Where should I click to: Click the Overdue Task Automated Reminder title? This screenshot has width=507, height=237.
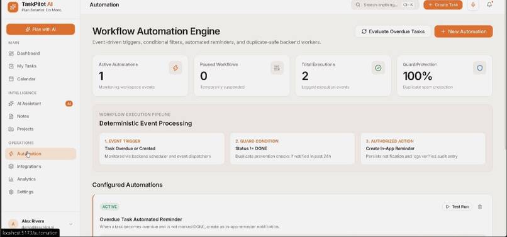(141, 219)
